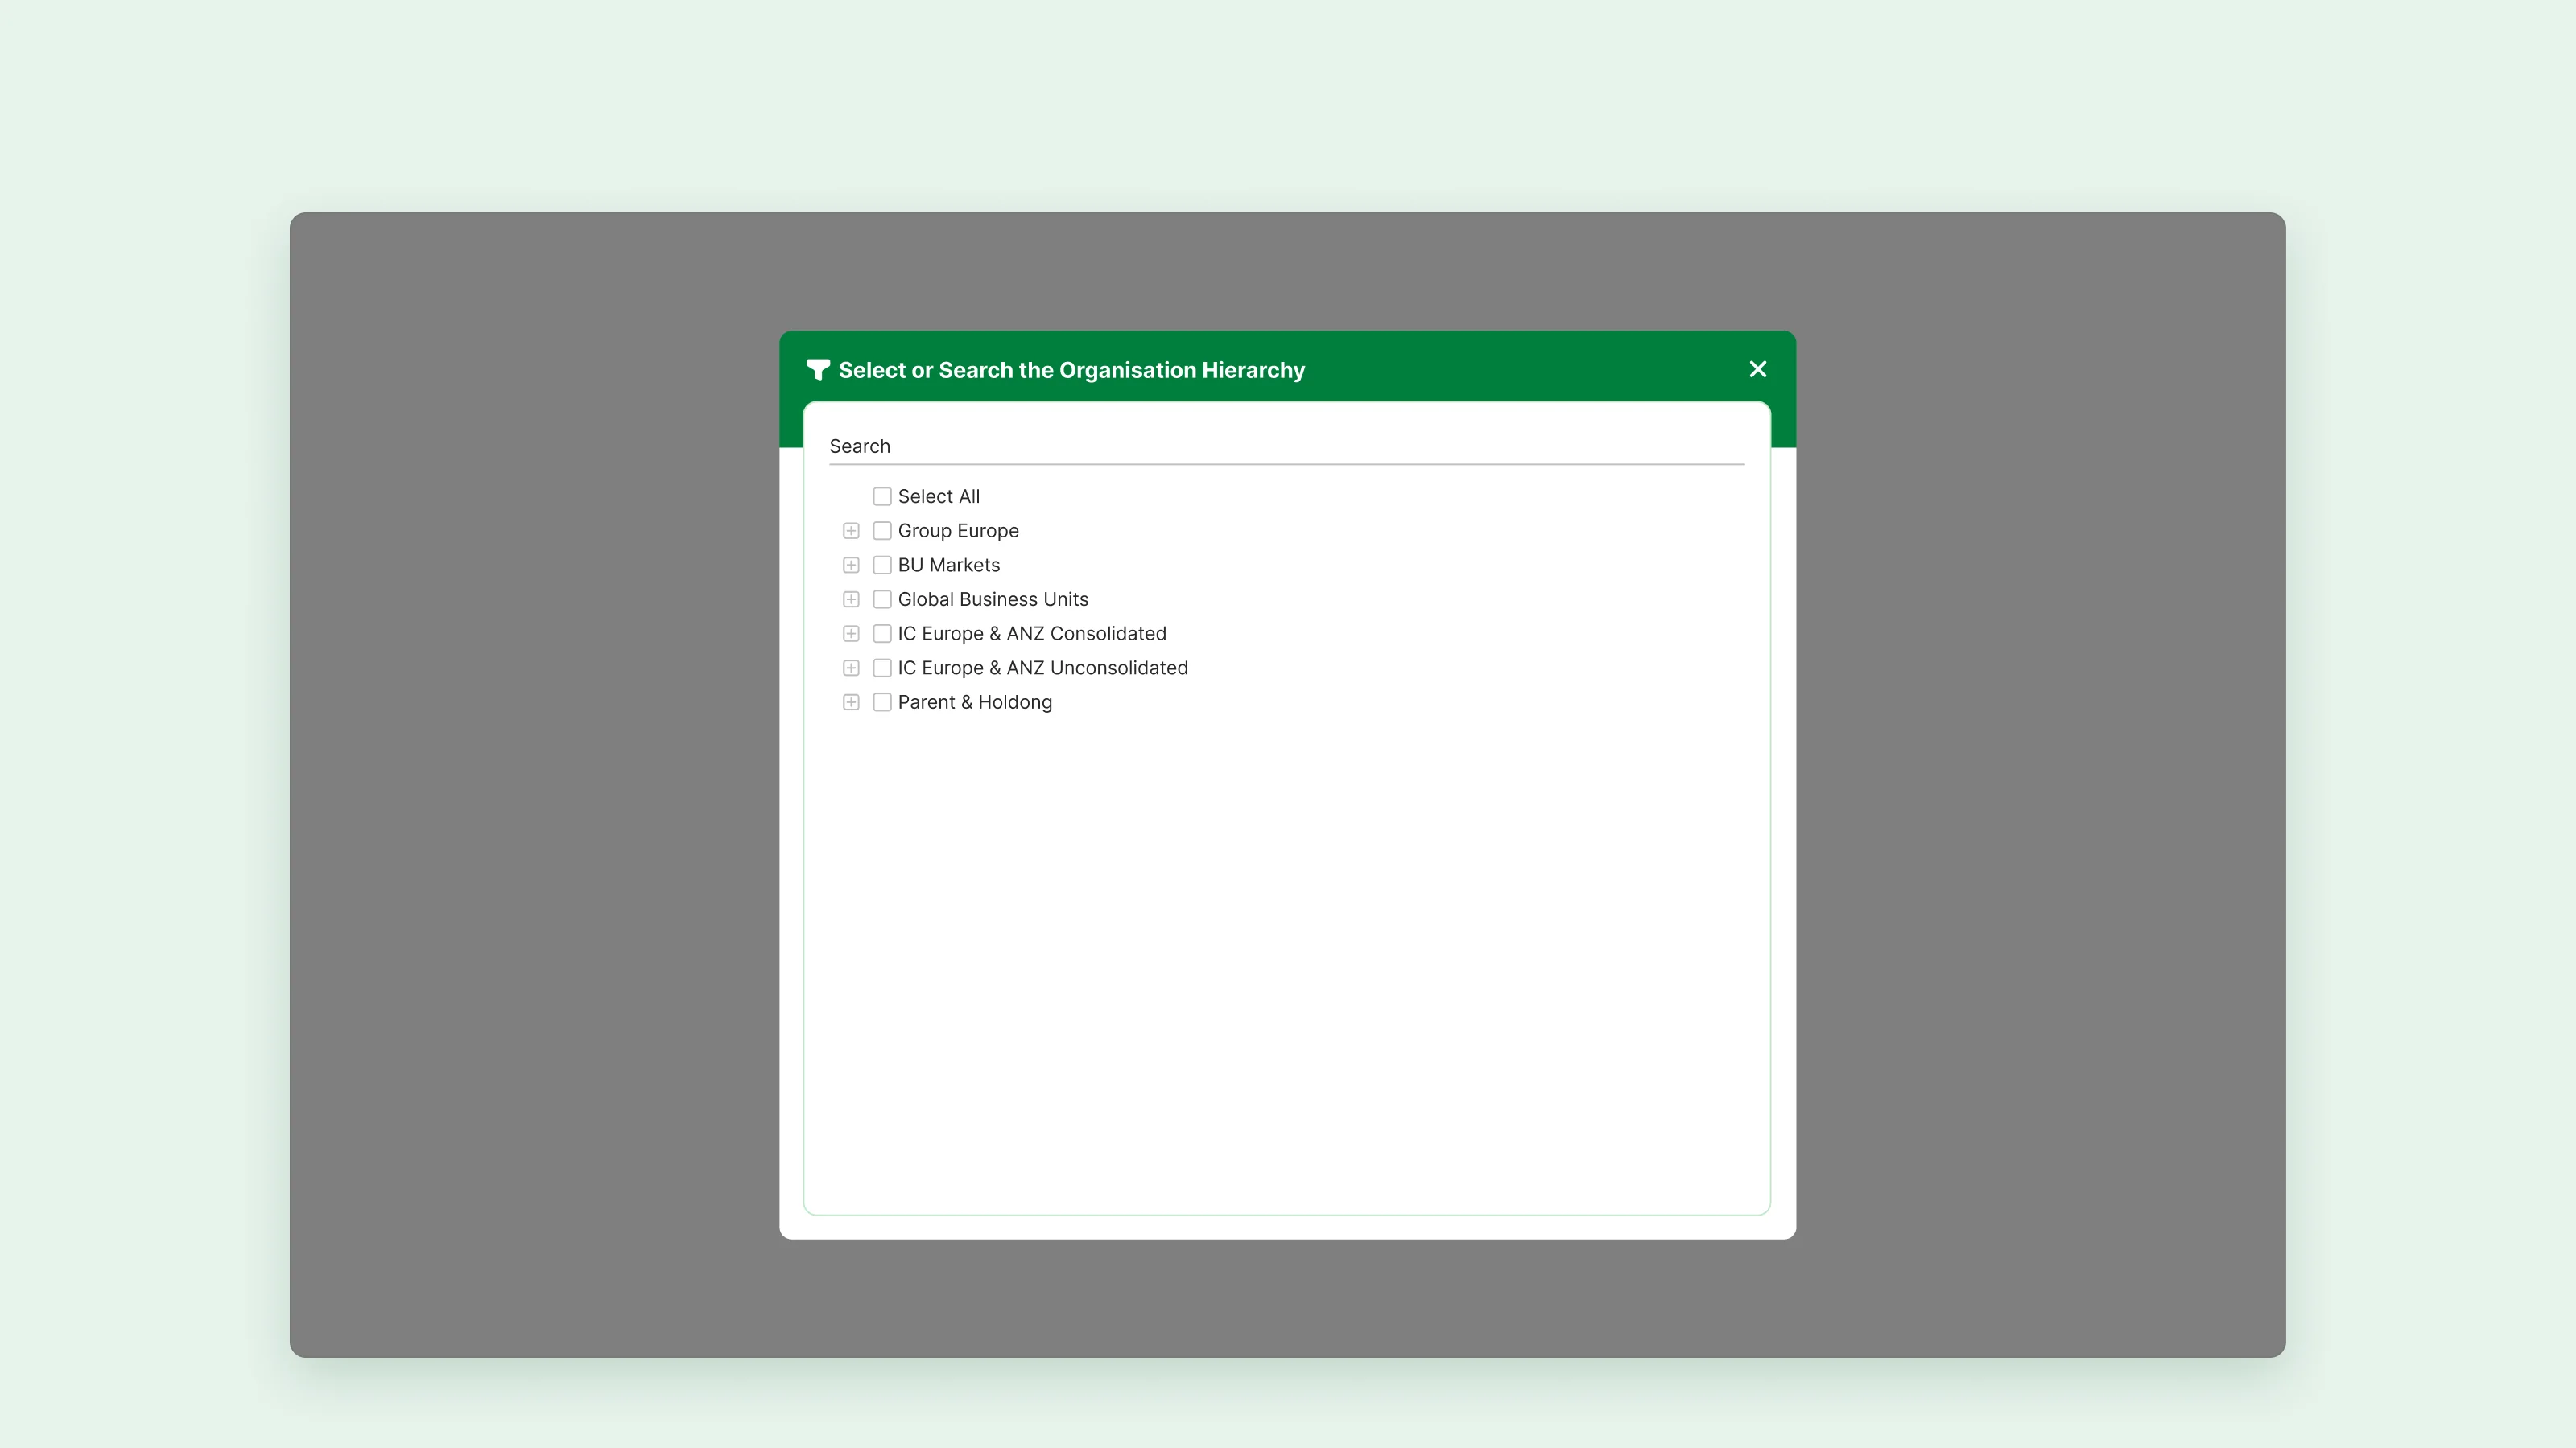Click the dialog title text

(1072, 370)
